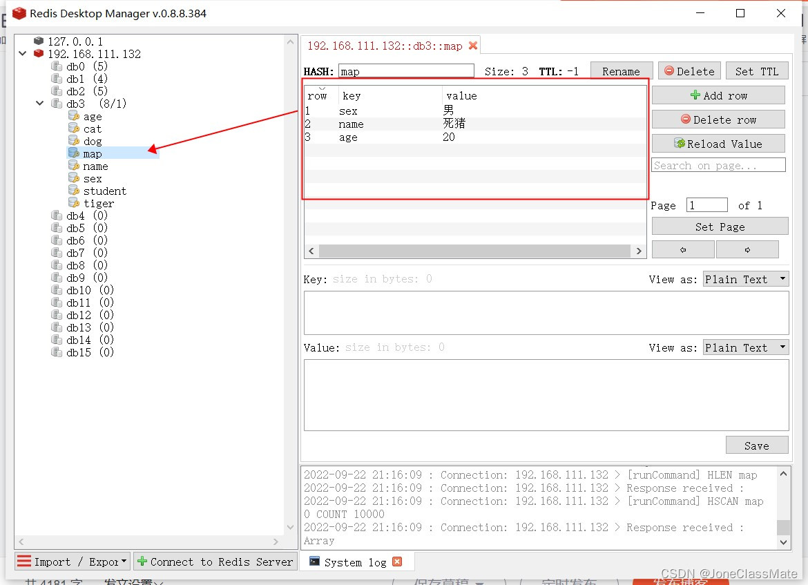
Task: Click the key icon beside age
Action: 74,116
